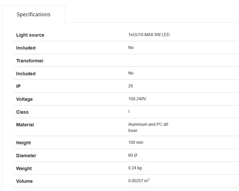Select the Height label
239x191 pixels.
click(x=24, y=143)
